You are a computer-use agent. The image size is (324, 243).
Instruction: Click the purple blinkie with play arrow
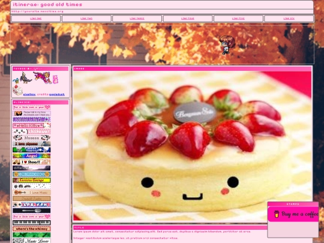[x=31, y=119]
